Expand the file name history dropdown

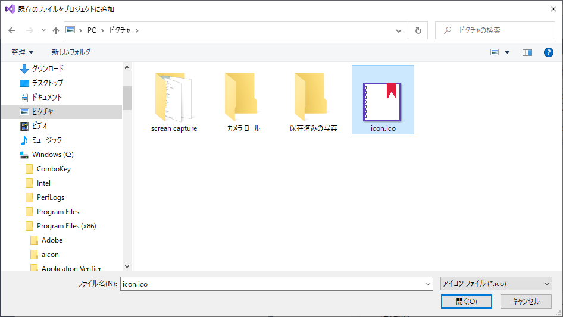coord(428,284)
